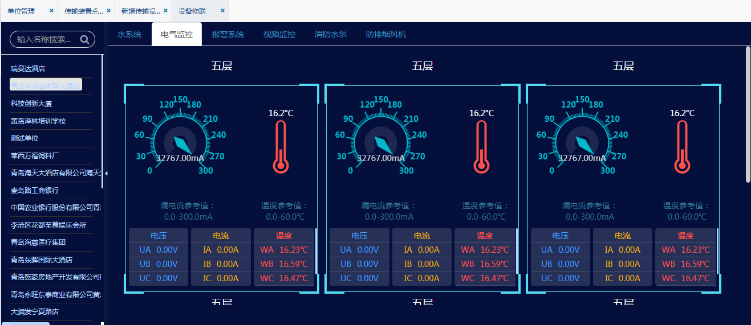
Task: Select the 电气监控 tab
Action: pos(177,34)
